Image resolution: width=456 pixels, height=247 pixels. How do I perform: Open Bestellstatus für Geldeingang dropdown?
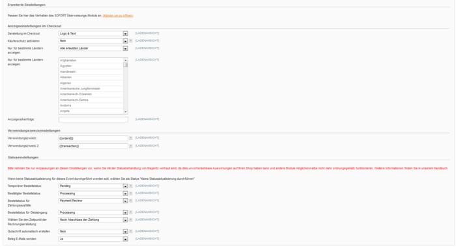click(x=93, y=212)
